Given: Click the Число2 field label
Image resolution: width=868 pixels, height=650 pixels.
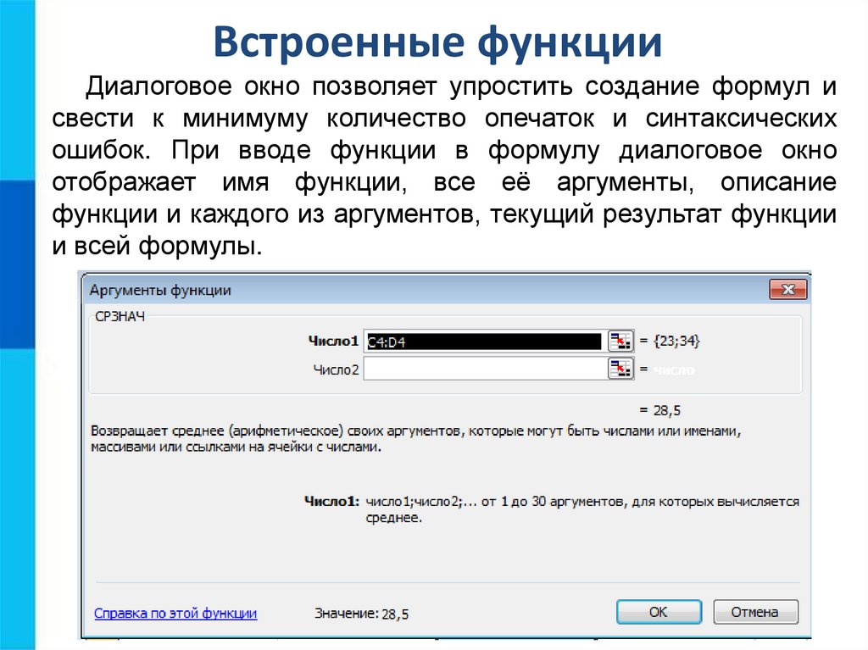Looking at the screenshot, I should point(336,369).
